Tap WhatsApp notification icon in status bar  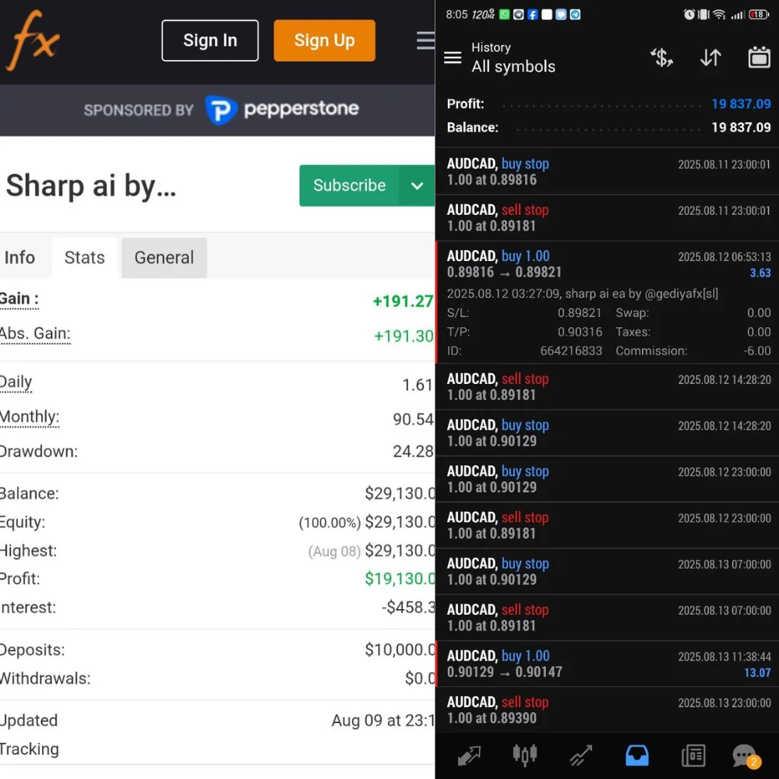(504, 14)
